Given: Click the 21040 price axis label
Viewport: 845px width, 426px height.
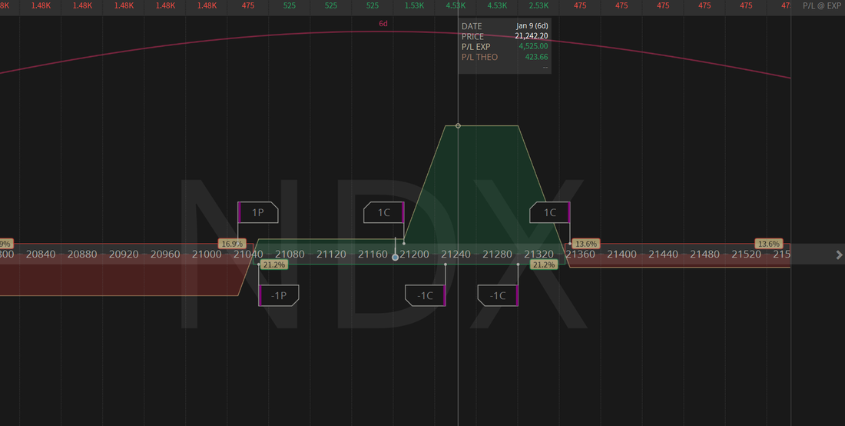Looking at the screenshot, I should tap(248, 254).
